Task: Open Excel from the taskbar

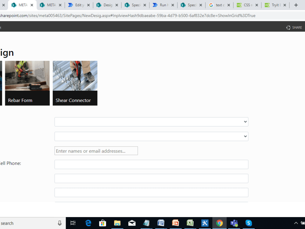Action: pyautogui.click(x=190, y=223)
